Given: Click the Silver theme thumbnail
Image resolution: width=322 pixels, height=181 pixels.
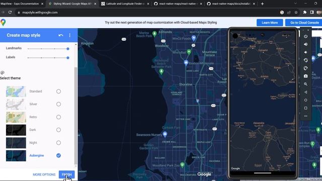Looking at the screenshot, I should click(16, 104).
